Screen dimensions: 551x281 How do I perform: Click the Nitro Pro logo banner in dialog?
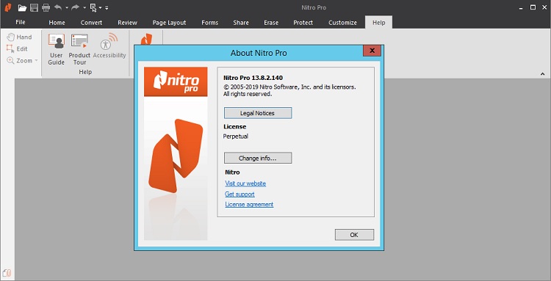(x=176, y=81)
